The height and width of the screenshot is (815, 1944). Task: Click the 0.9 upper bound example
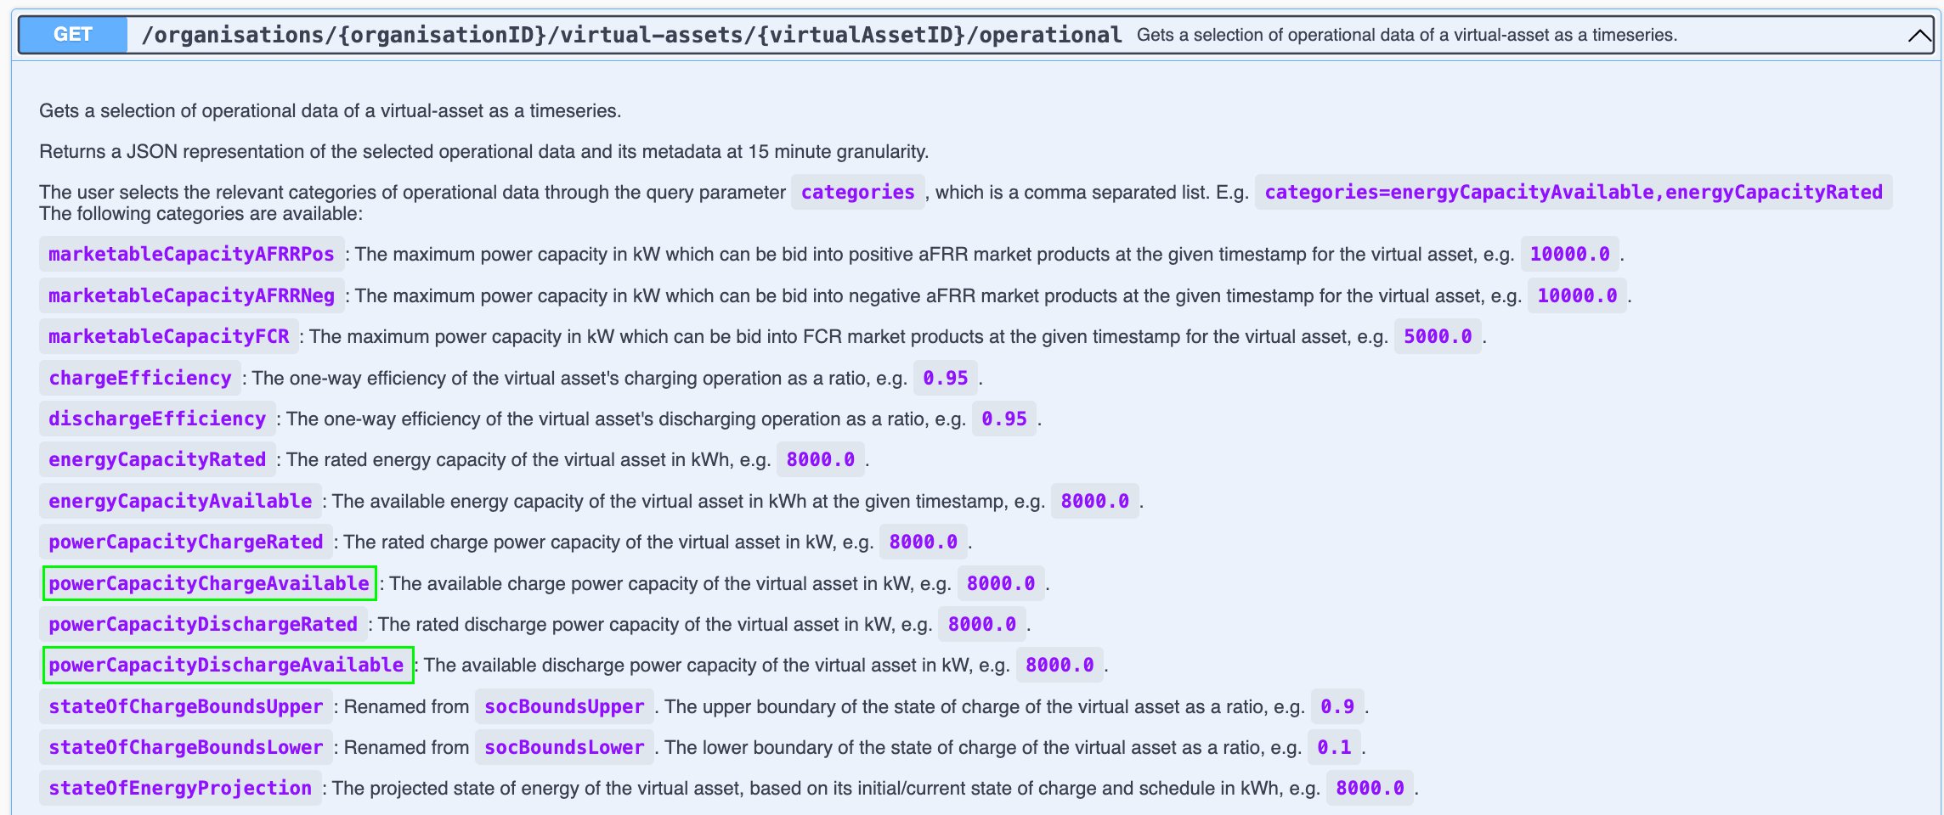pyautogui.click(x=1337, y=706)
